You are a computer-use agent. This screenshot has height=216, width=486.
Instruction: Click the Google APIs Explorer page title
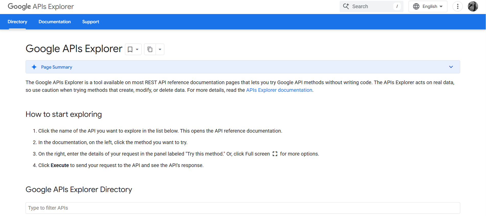(x=74, y=49)
